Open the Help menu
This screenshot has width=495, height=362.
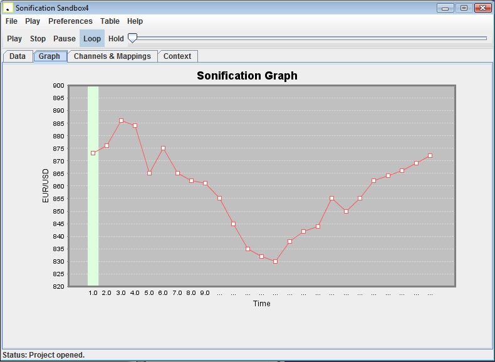click(135, 21)
